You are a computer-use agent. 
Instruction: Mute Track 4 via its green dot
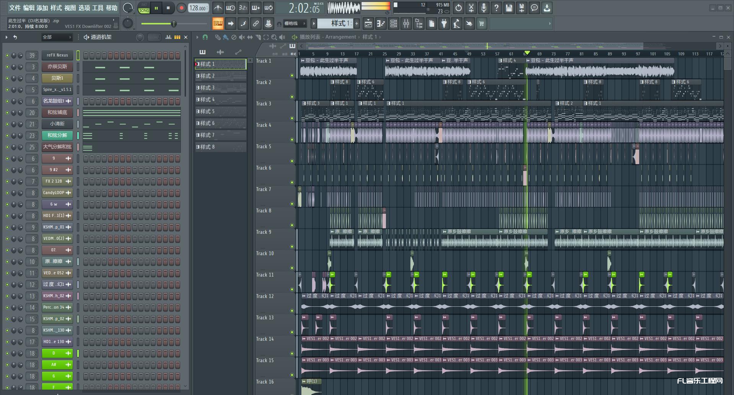coord(292,140)
